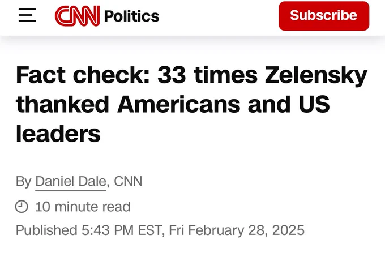The image size is (385, 265).
Task: Click the word 'Americans' in the headline
Action: [x=179, y=104]
